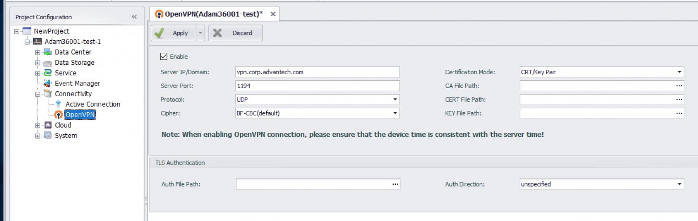Image resolution: width=698 pixels, height=221 pixels.
Task: Collapse the Project Configuration panel chevron
Action: point(134,17)
